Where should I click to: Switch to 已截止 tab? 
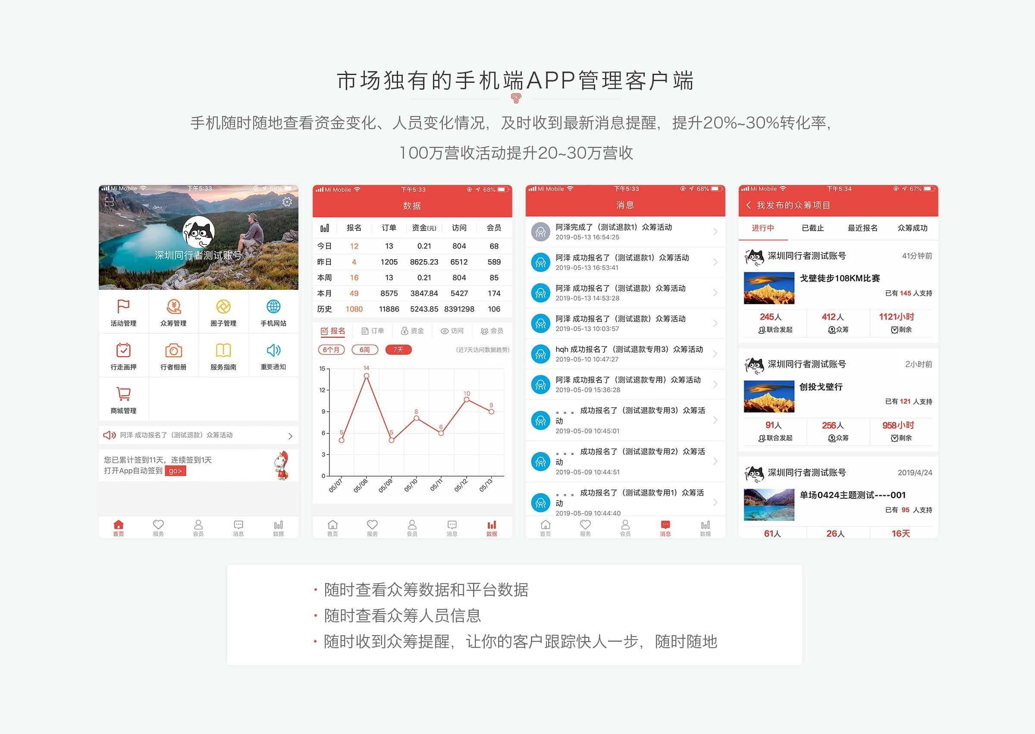(x=812, y=228)
